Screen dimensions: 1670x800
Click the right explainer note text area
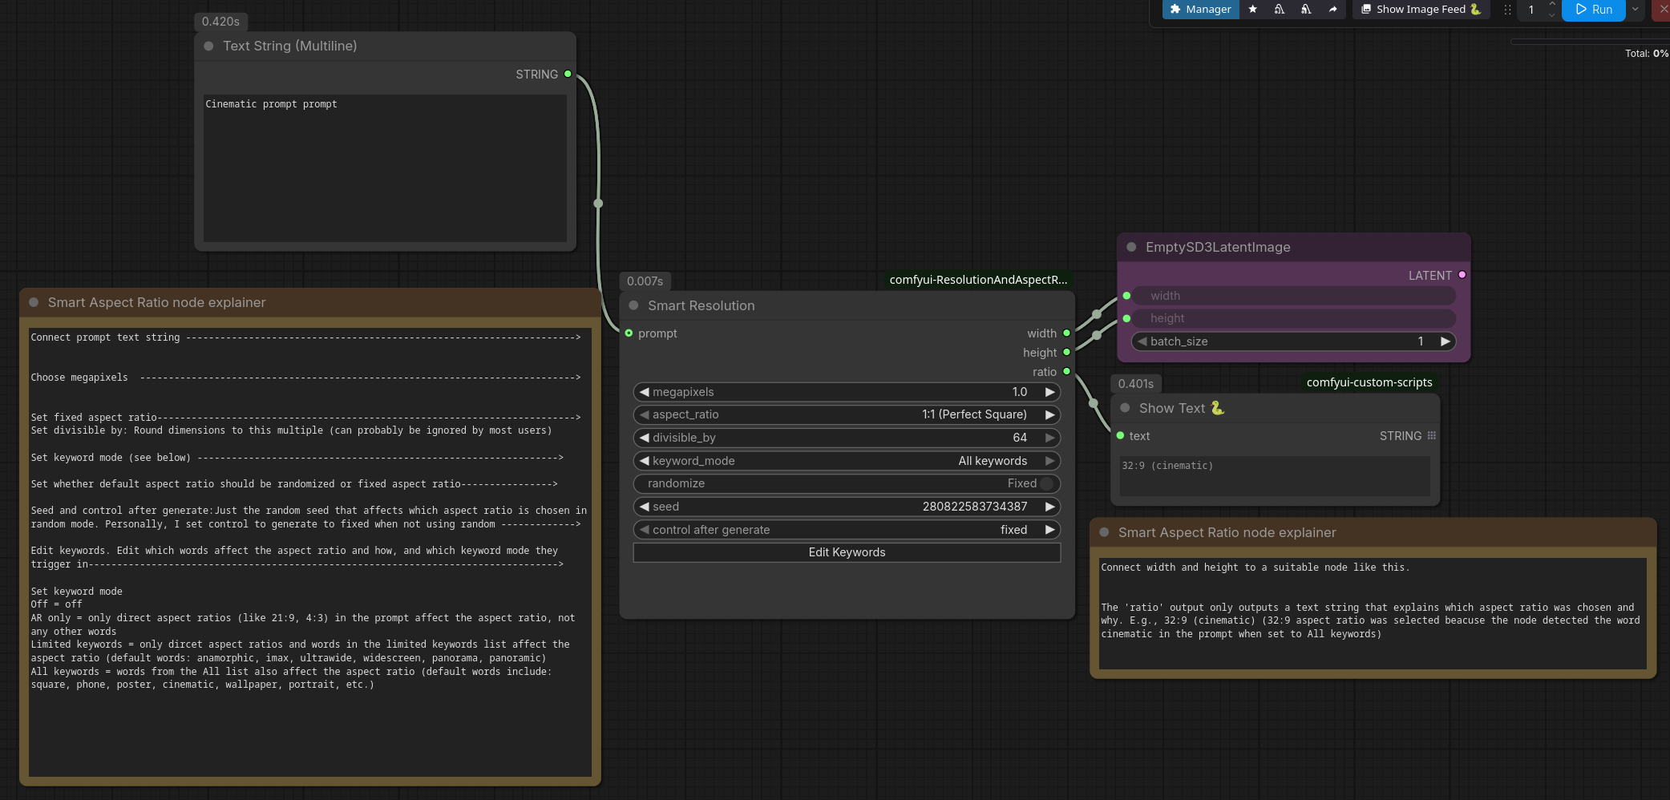click(1373, 613)
